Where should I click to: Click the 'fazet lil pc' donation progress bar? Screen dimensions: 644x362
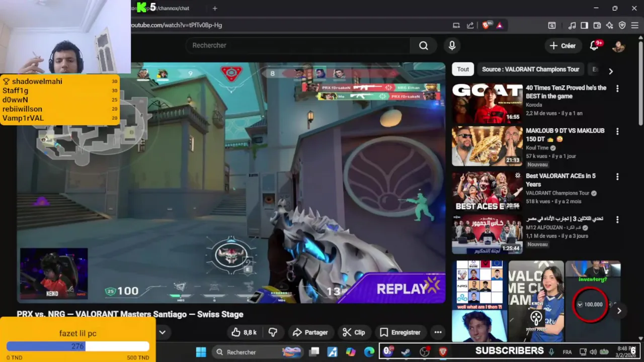78,346
